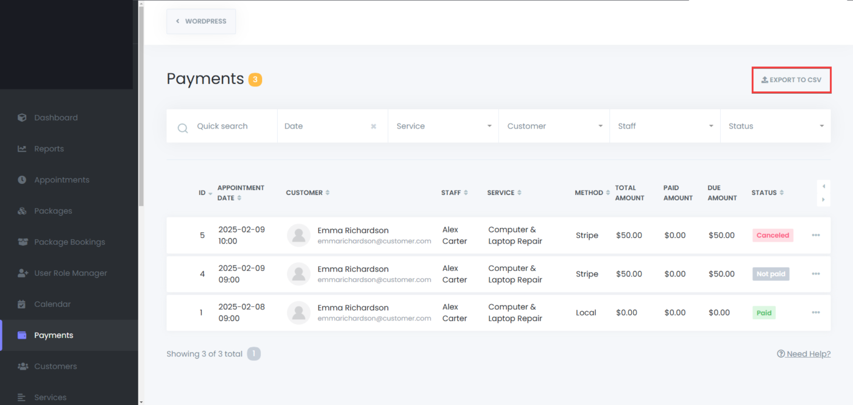
Task: Click the Dashboard cube icon in sidebar
Action: click(x=22, y=118)
